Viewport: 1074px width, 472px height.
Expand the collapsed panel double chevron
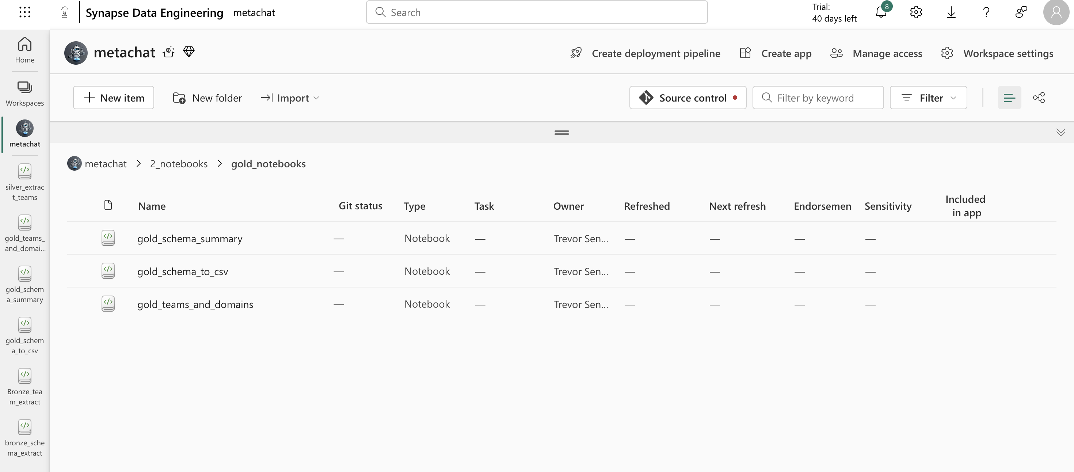tap(1060, 132)
